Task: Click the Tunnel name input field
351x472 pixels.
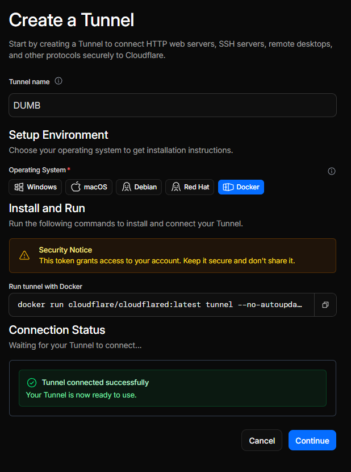Action: pos(173,105)
